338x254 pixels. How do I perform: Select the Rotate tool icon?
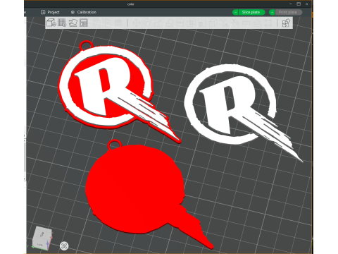(147, 23)
